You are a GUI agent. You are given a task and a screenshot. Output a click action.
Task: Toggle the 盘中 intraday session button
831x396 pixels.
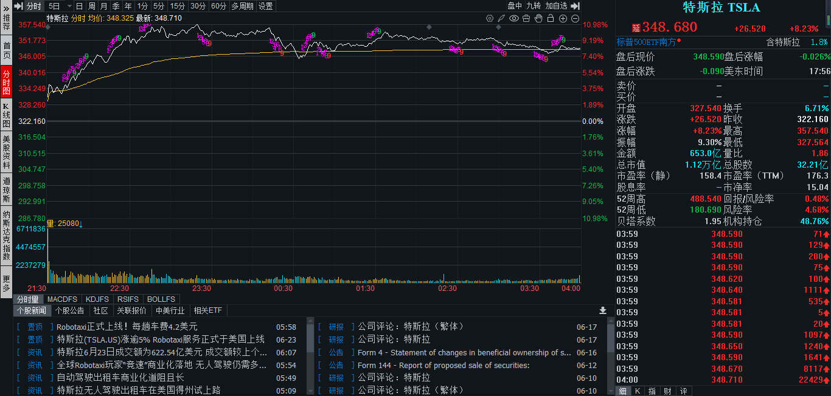click(515, 6)
